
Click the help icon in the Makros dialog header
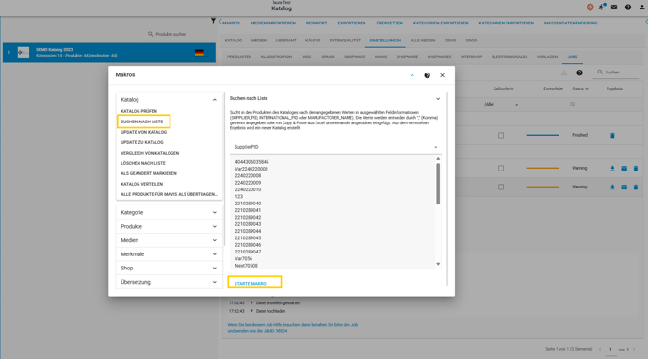(427, 75)
